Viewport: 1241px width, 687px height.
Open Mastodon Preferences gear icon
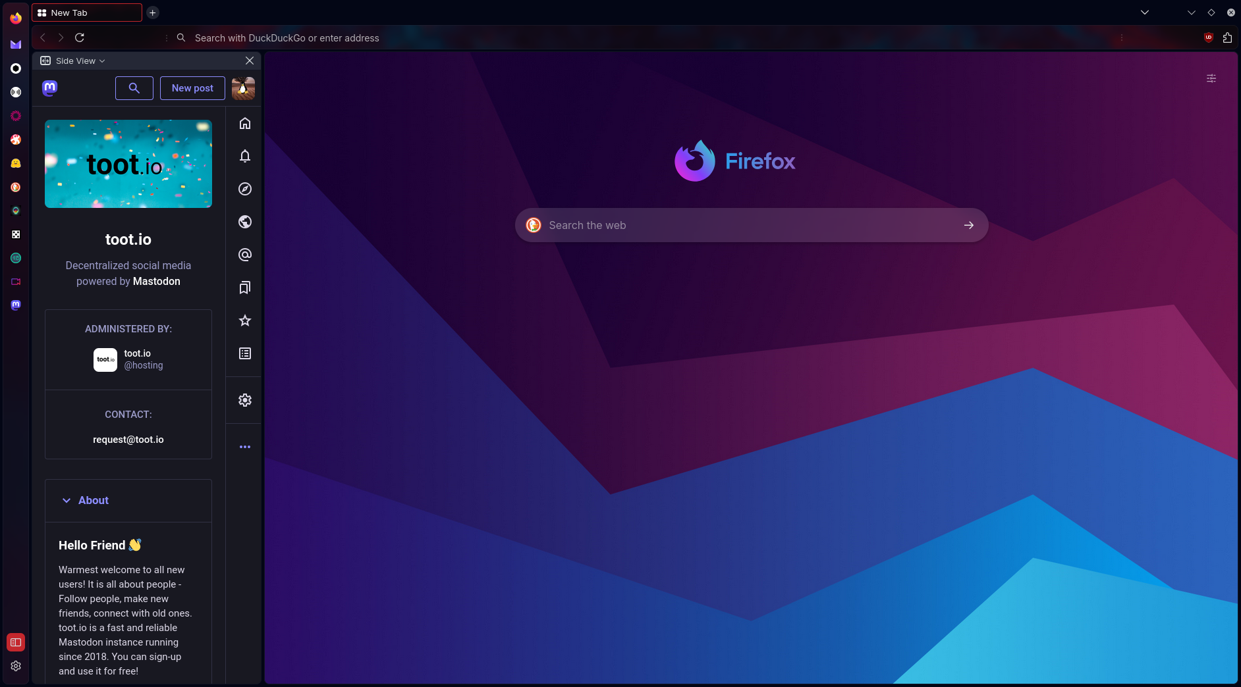coord(245,400)
